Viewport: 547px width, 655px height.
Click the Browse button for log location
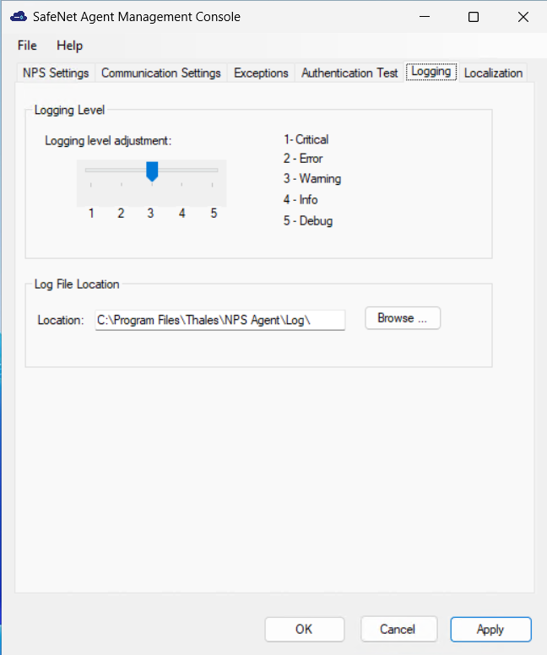click(x=403, y=318)
